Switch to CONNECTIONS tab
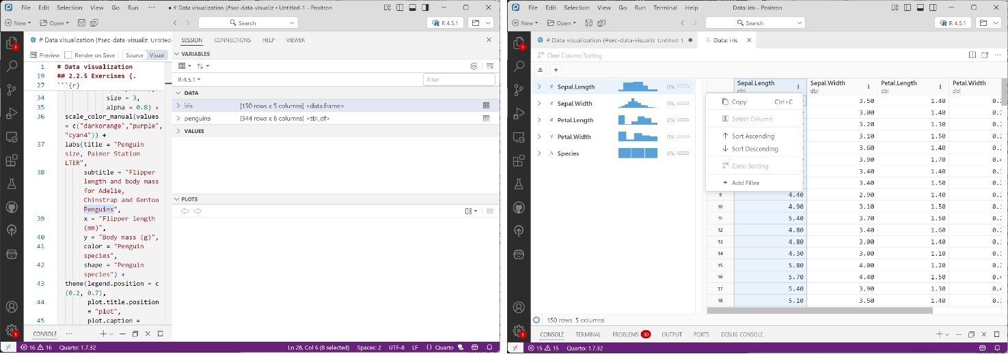The width and height of the screenshot is (1008, 354). tap(232, 40)
